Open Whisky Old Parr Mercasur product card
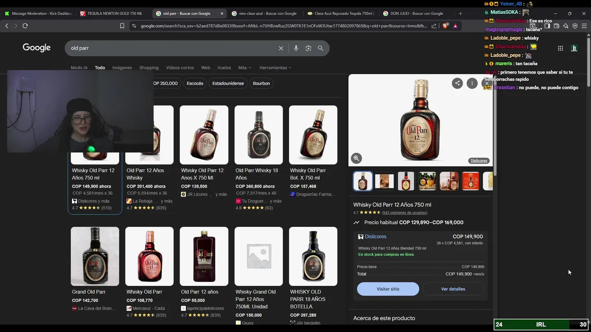 coord(149,273)
